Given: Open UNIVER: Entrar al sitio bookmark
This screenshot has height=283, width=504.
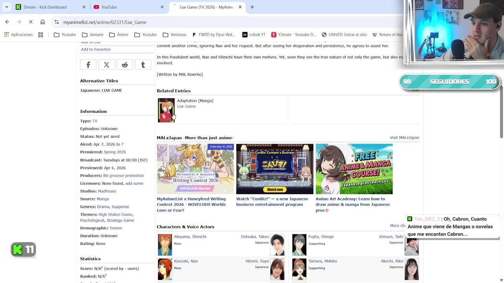Looking at the screenshot, I should (344, 35).
